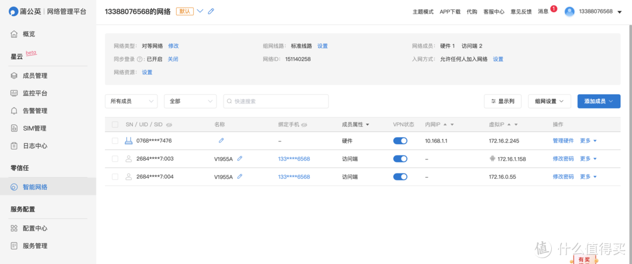
Task: Focus the 快速搜索 input field
Action: (x=276, y=102)
